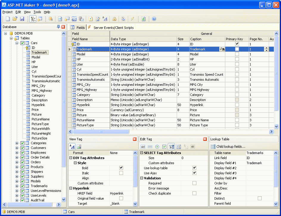Toggle Primary Key checkbox for ID field
The height and width of the screenshot is (216, 281).
pos(237,44)
